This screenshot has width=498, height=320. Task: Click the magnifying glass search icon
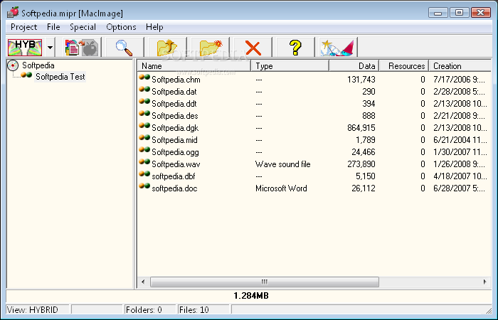(124, 48)
